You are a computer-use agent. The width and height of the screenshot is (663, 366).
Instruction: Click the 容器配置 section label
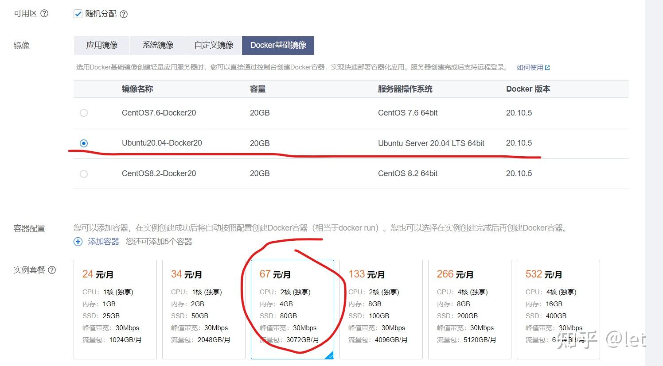[x=29, y=228]
